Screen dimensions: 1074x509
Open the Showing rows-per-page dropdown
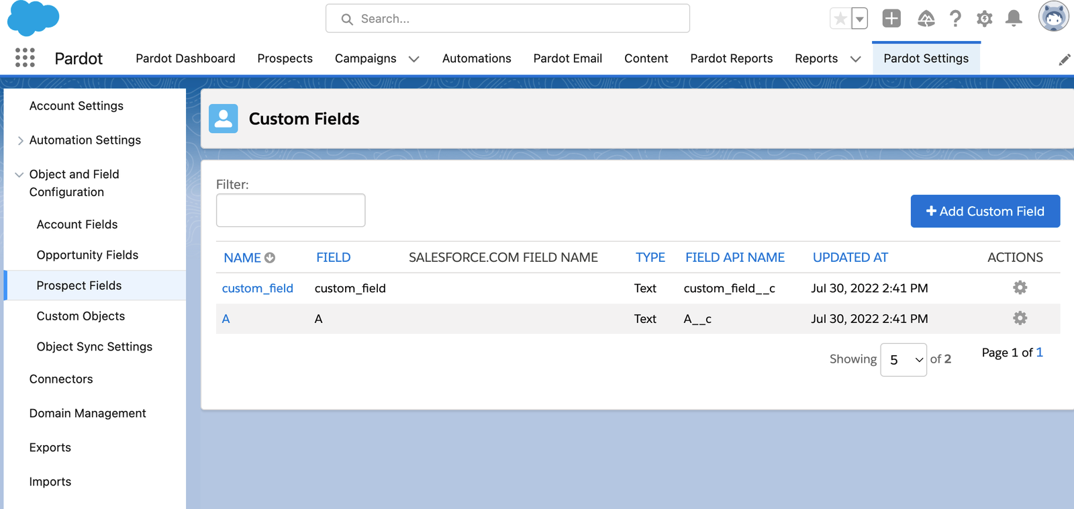903,360
